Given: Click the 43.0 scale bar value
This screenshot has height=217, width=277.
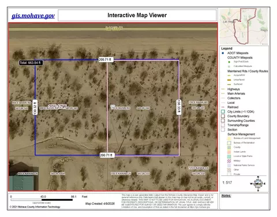Looking at the screenshot, I should click(43, 197).
